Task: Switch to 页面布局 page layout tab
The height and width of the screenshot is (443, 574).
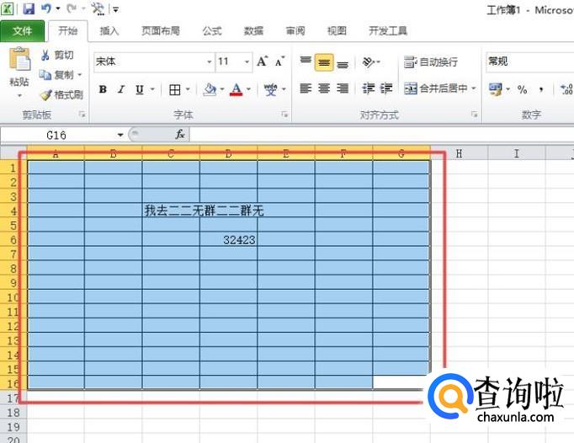Action: coord(161,31)
